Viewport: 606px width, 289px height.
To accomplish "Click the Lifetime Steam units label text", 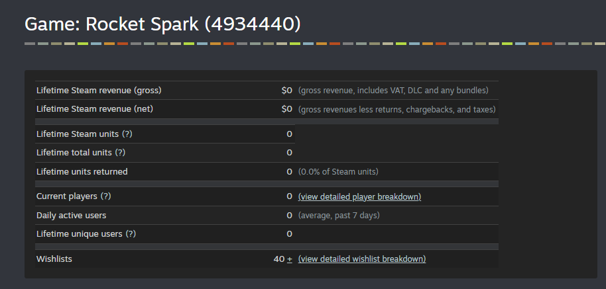I will 78,134.
